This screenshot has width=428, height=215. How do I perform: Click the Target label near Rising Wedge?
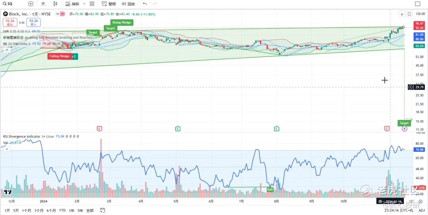tap(110, 28)
